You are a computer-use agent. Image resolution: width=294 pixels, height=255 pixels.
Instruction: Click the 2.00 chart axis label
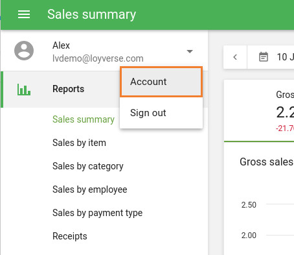coord(249,236)
